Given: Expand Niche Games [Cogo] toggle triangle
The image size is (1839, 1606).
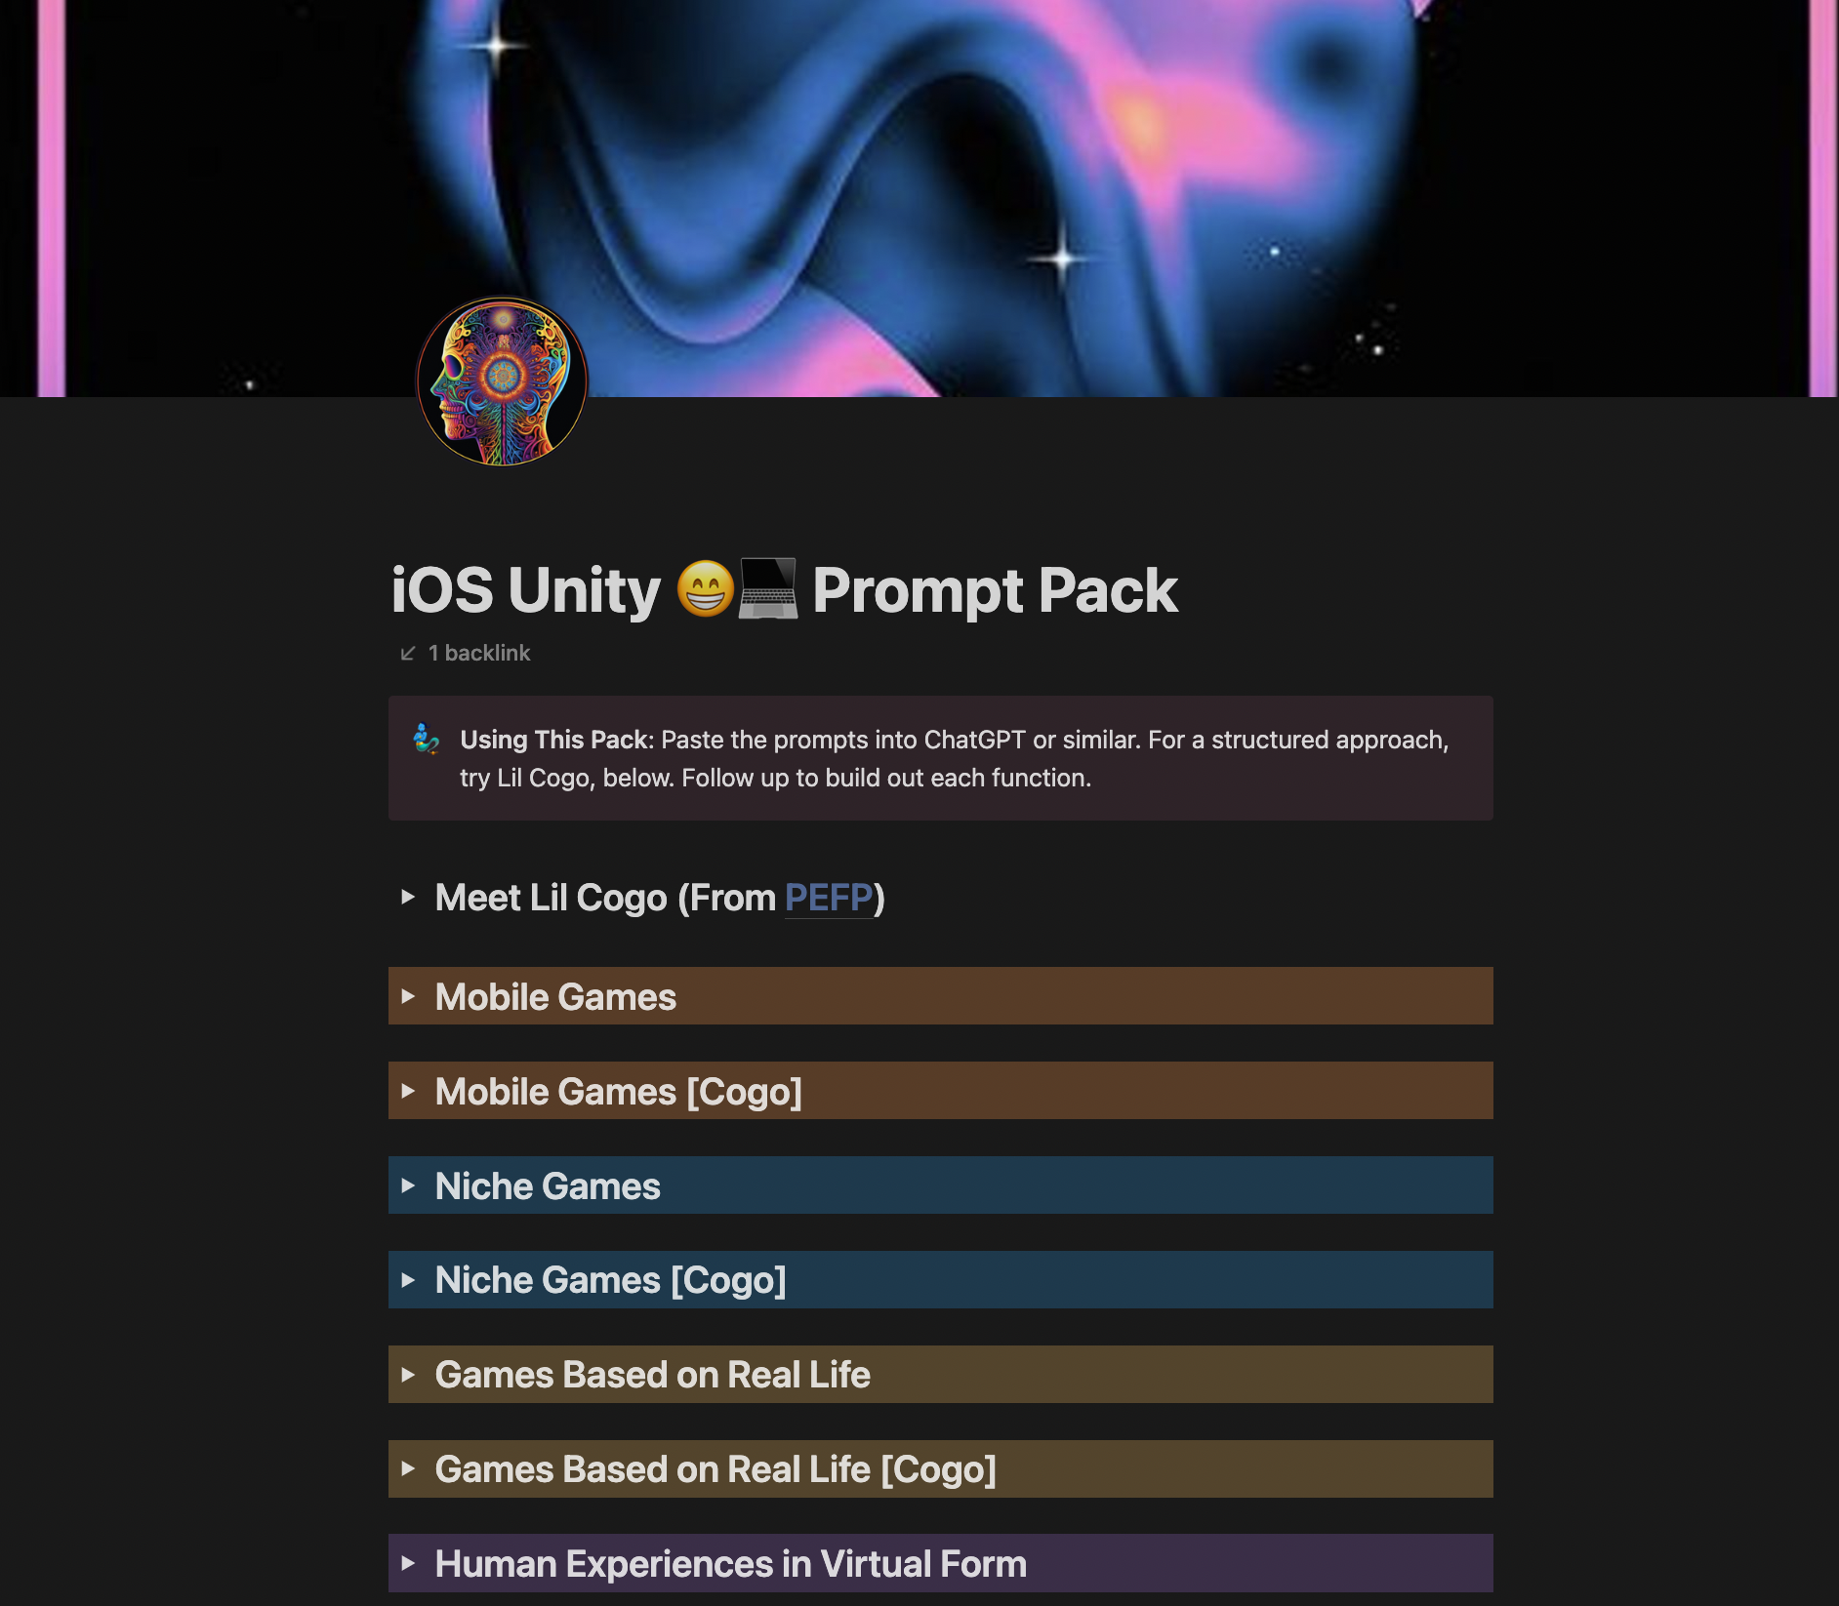Looking at the screenshot, I should (408, 1280).
